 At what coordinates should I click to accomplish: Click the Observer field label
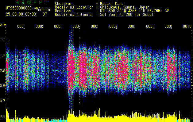click(64, 3)
